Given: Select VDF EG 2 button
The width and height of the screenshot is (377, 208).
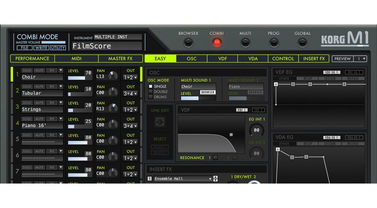Looking at the screenshot, I should tap(354, 73).
